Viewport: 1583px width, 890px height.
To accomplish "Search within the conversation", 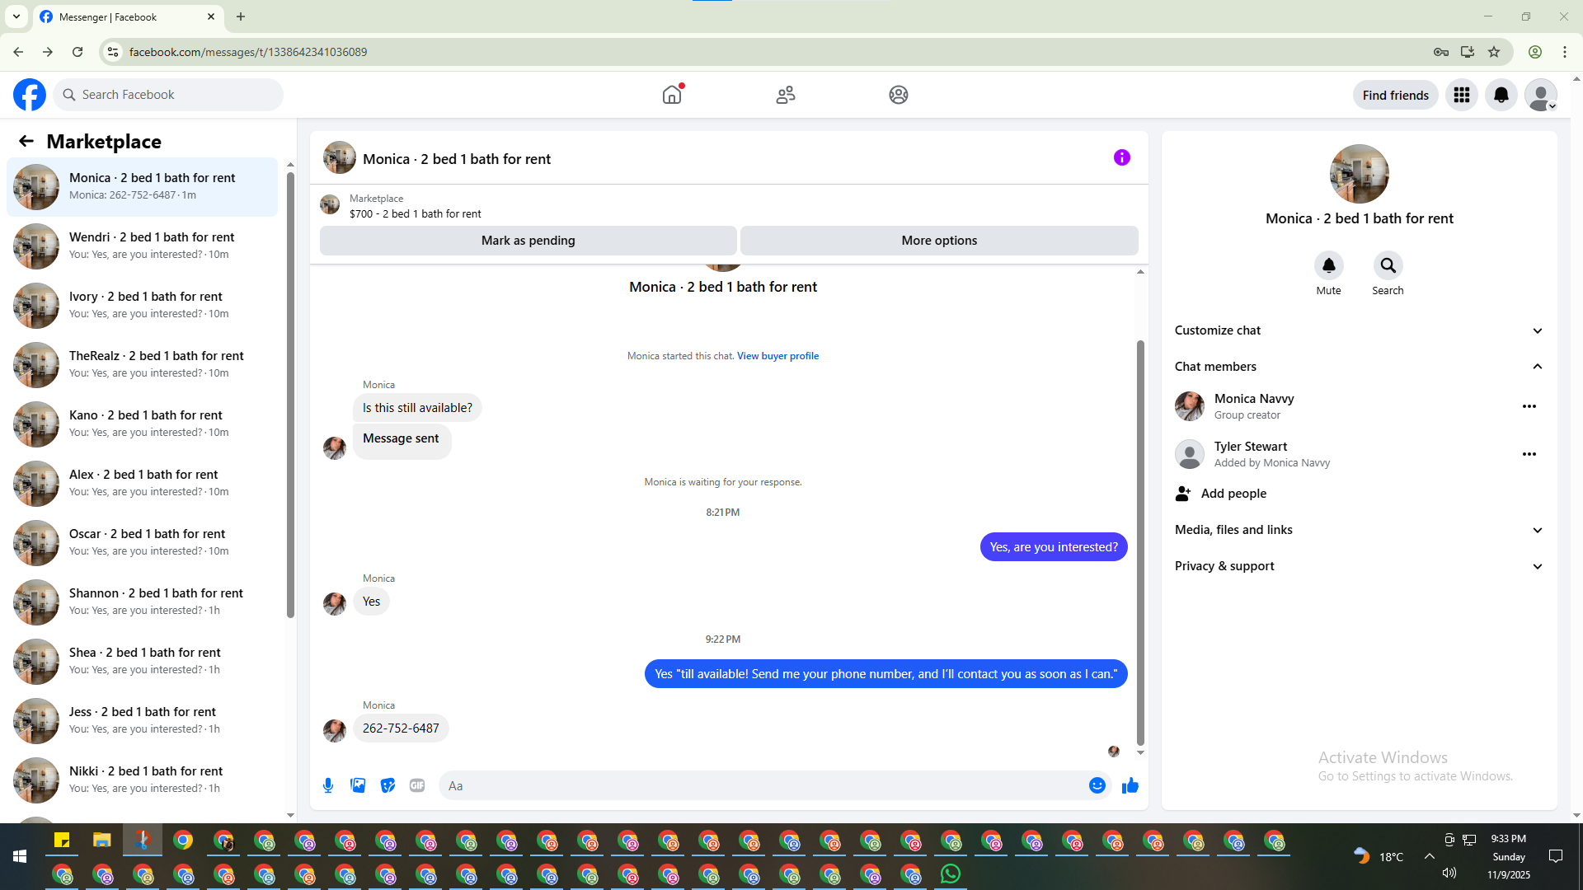I will pos(1388,265).
